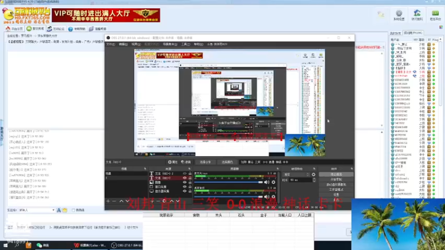Screen dimensions: 445x250
Task: Add a new source with plus icon
Action: coord(152,201)
